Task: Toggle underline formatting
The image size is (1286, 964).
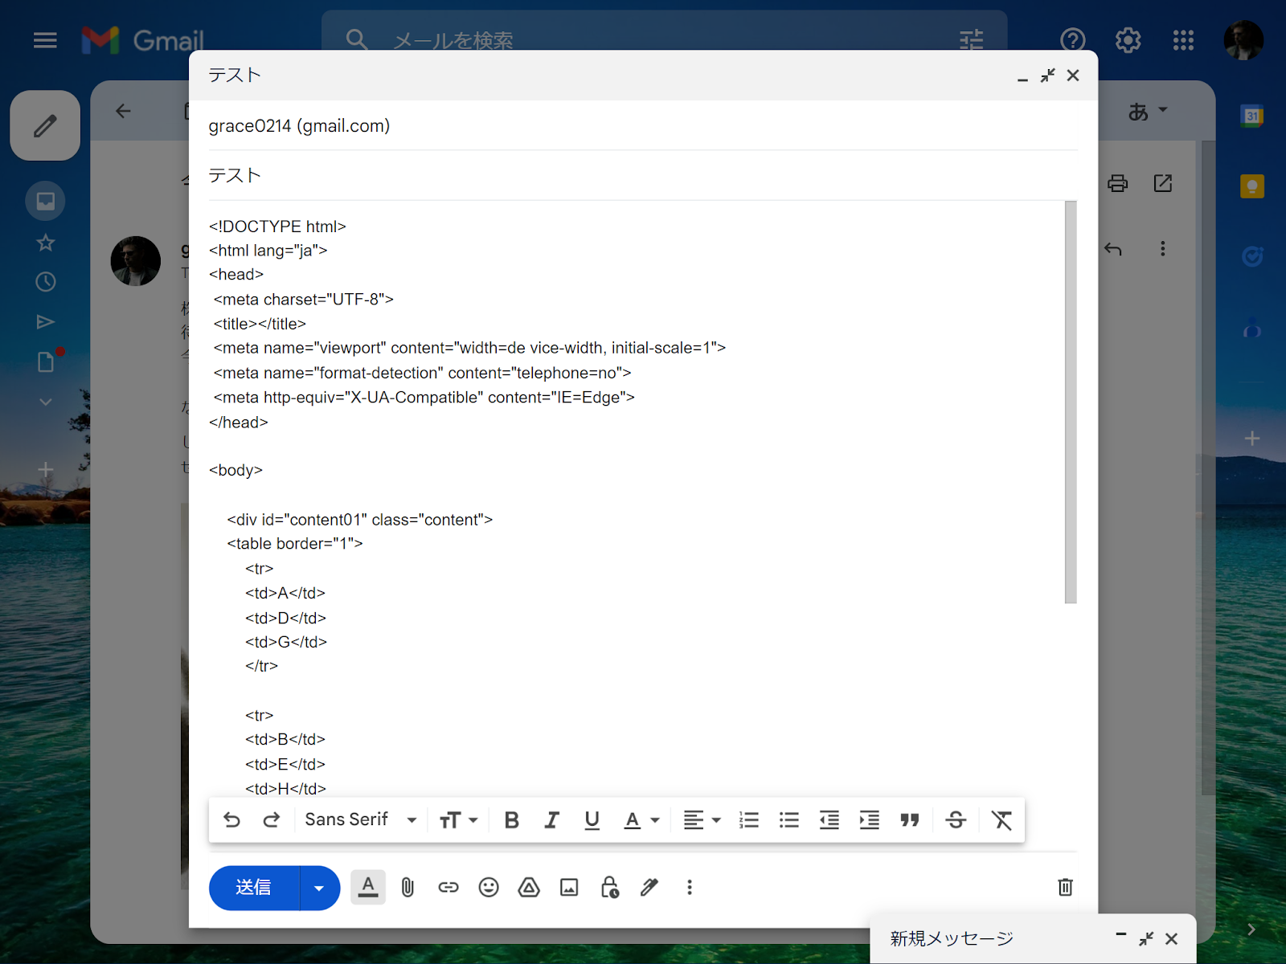Action: 592,820
